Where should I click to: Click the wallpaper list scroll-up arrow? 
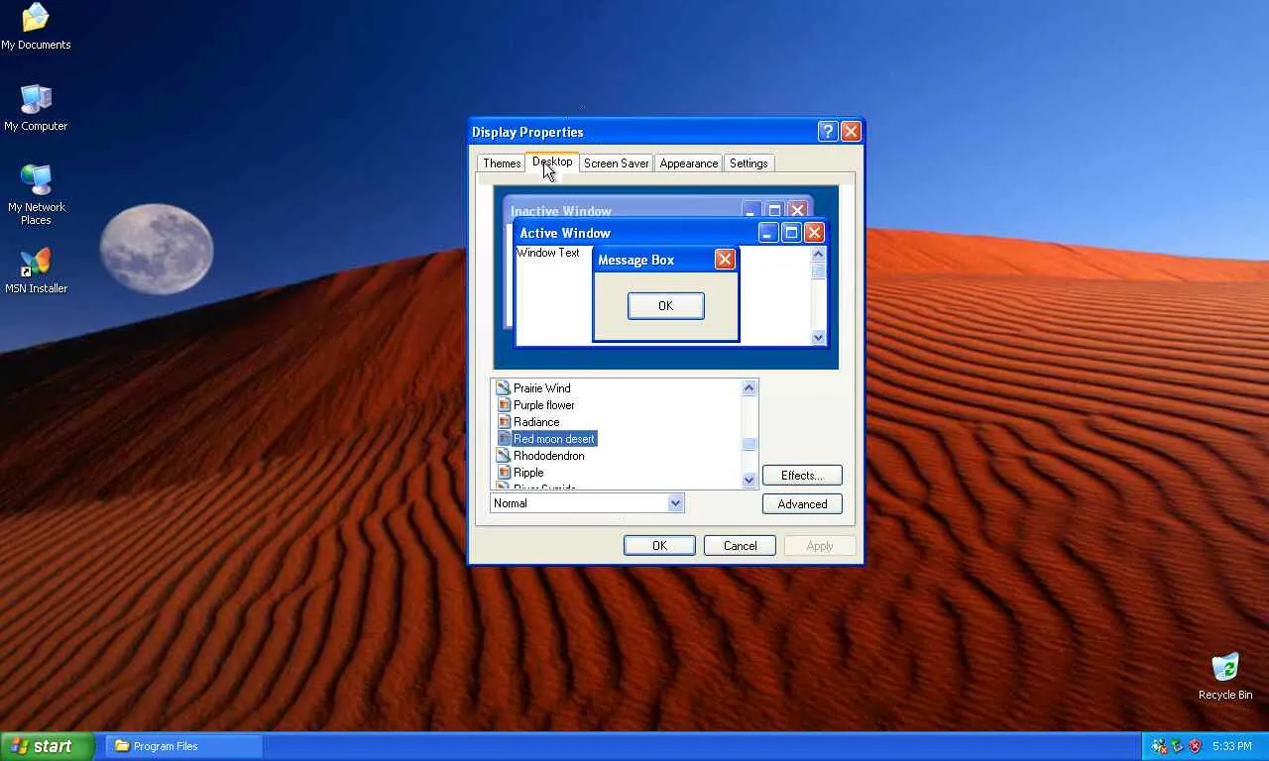pos(750,388)
